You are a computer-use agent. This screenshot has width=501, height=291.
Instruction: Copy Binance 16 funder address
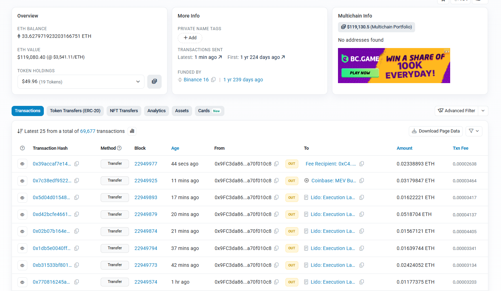point(213,80)
